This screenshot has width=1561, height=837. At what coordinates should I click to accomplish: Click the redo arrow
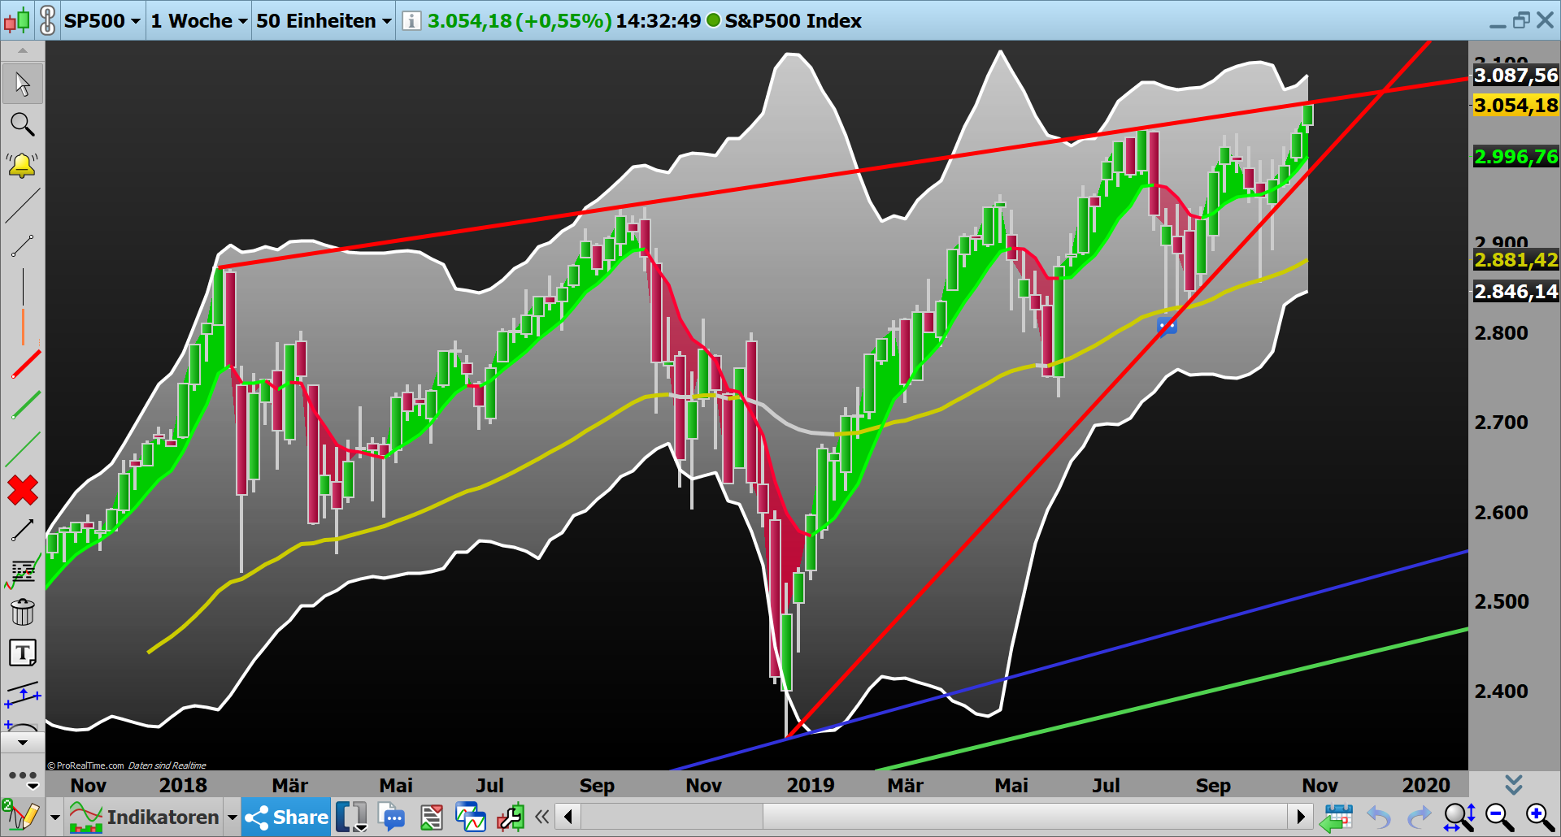[x=1419, y=817]
